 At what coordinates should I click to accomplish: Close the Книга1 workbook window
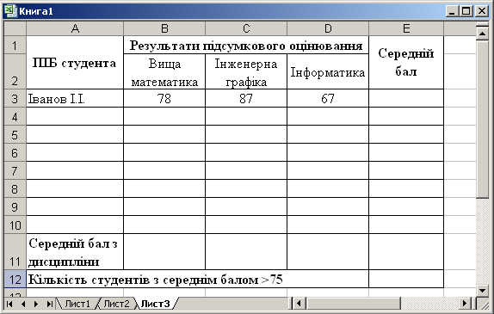click(x=482, y=11)
